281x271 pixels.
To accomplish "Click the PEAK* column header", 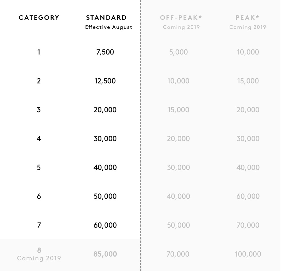I will click(247, 18).
